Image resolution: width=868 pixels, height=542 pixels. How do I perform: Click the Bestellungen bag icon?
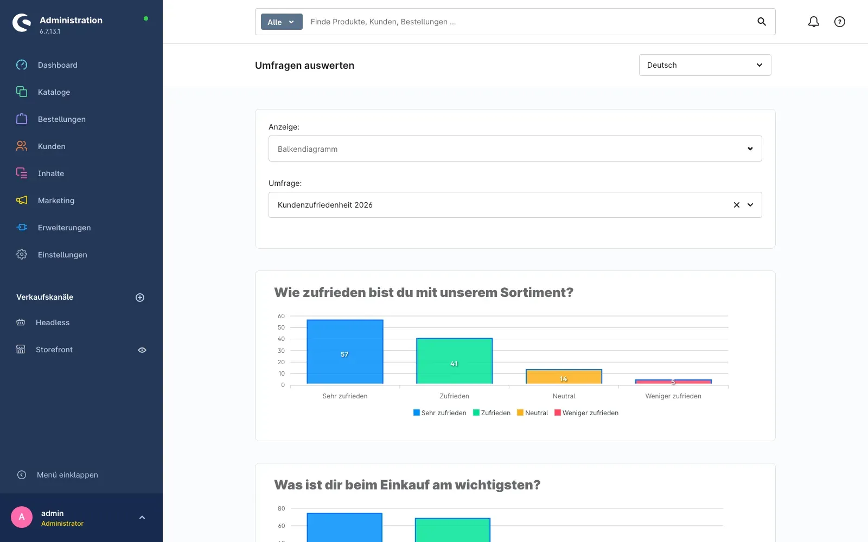(x=22, y=119)
